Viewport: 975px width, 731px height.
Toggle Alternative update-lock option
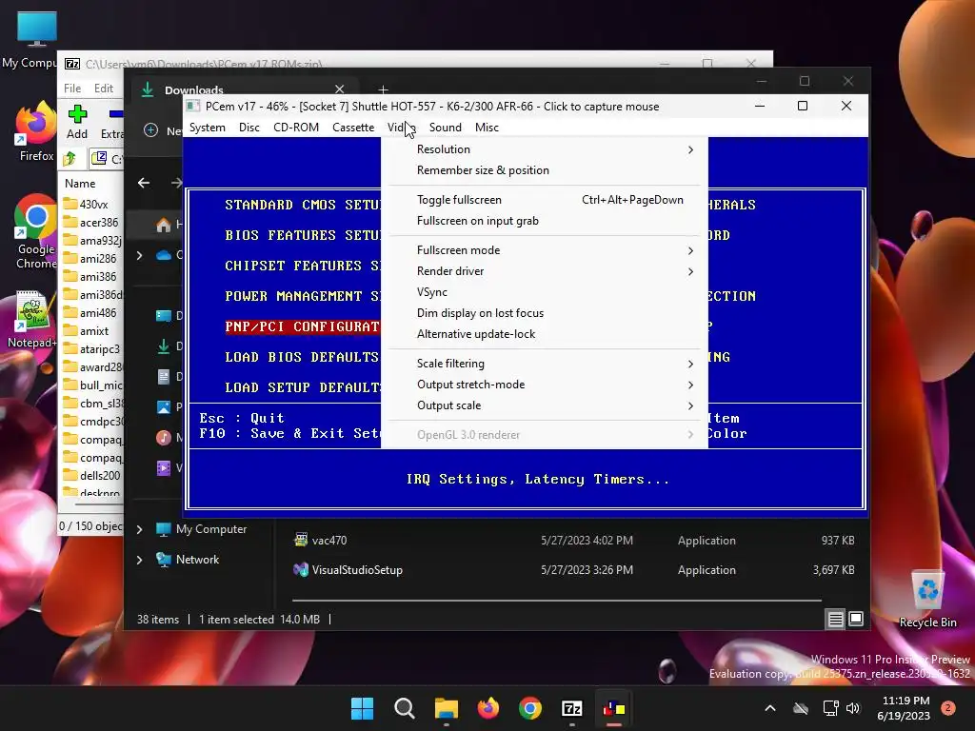tap(544, 334)
